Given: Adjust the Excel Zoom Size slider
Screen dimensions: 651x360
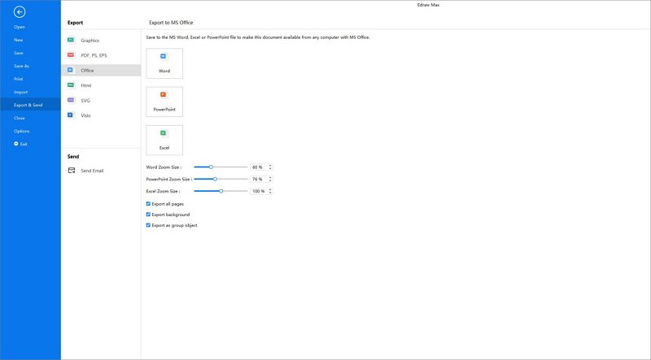Looking at the screenshot, I should [221, 191].
